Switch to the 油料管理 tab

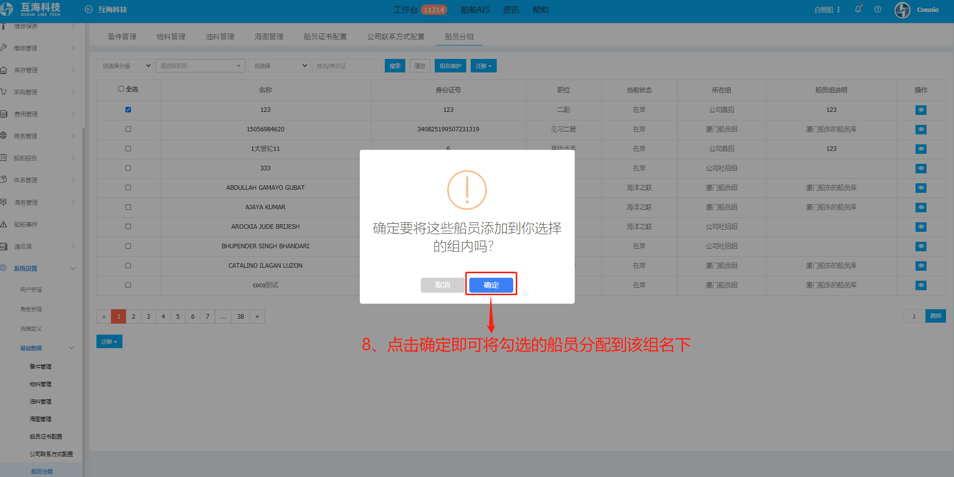pos(220,36)
